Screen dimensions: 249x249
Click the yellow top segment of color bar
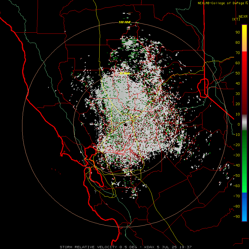click(244, 38)
